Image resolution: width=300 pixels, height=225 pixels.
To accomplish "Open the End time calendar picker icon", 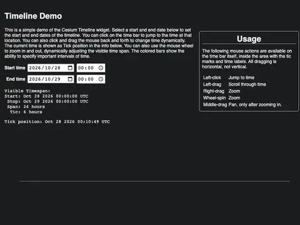I will pos(70,79).
